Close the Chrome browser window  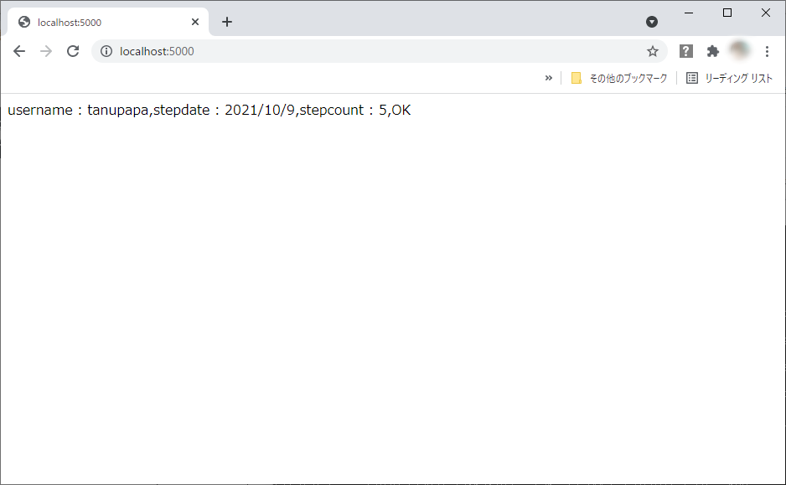click(766, 13)
